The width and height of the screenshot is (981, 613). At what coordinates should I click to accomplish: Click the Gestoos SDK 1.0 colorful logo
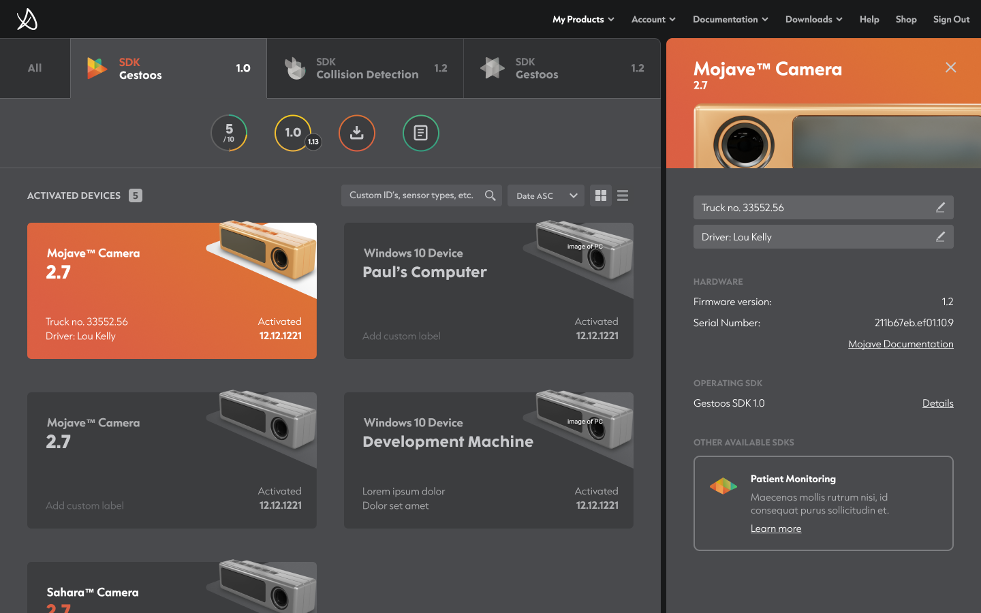tap(97, 68)
